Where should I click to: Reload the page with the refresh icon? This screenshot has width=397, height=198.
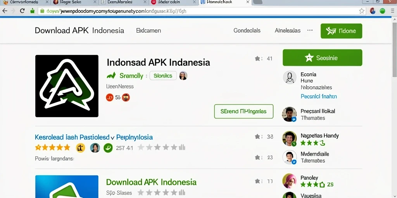(22, 11)
